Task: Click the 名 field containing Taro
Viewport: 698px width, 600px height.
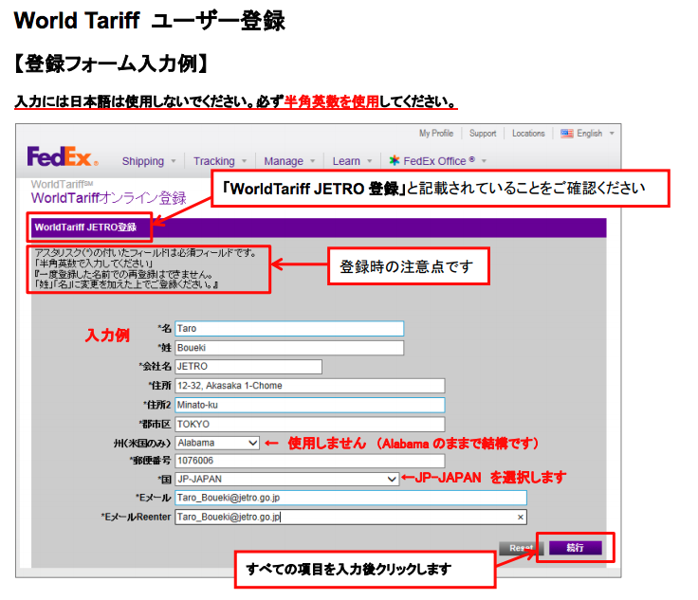Action: pyautogui.click(x=289, y=329)
